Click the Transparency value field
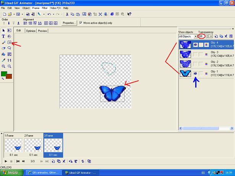This screenshot has width=235, height=176. [201, 36]
